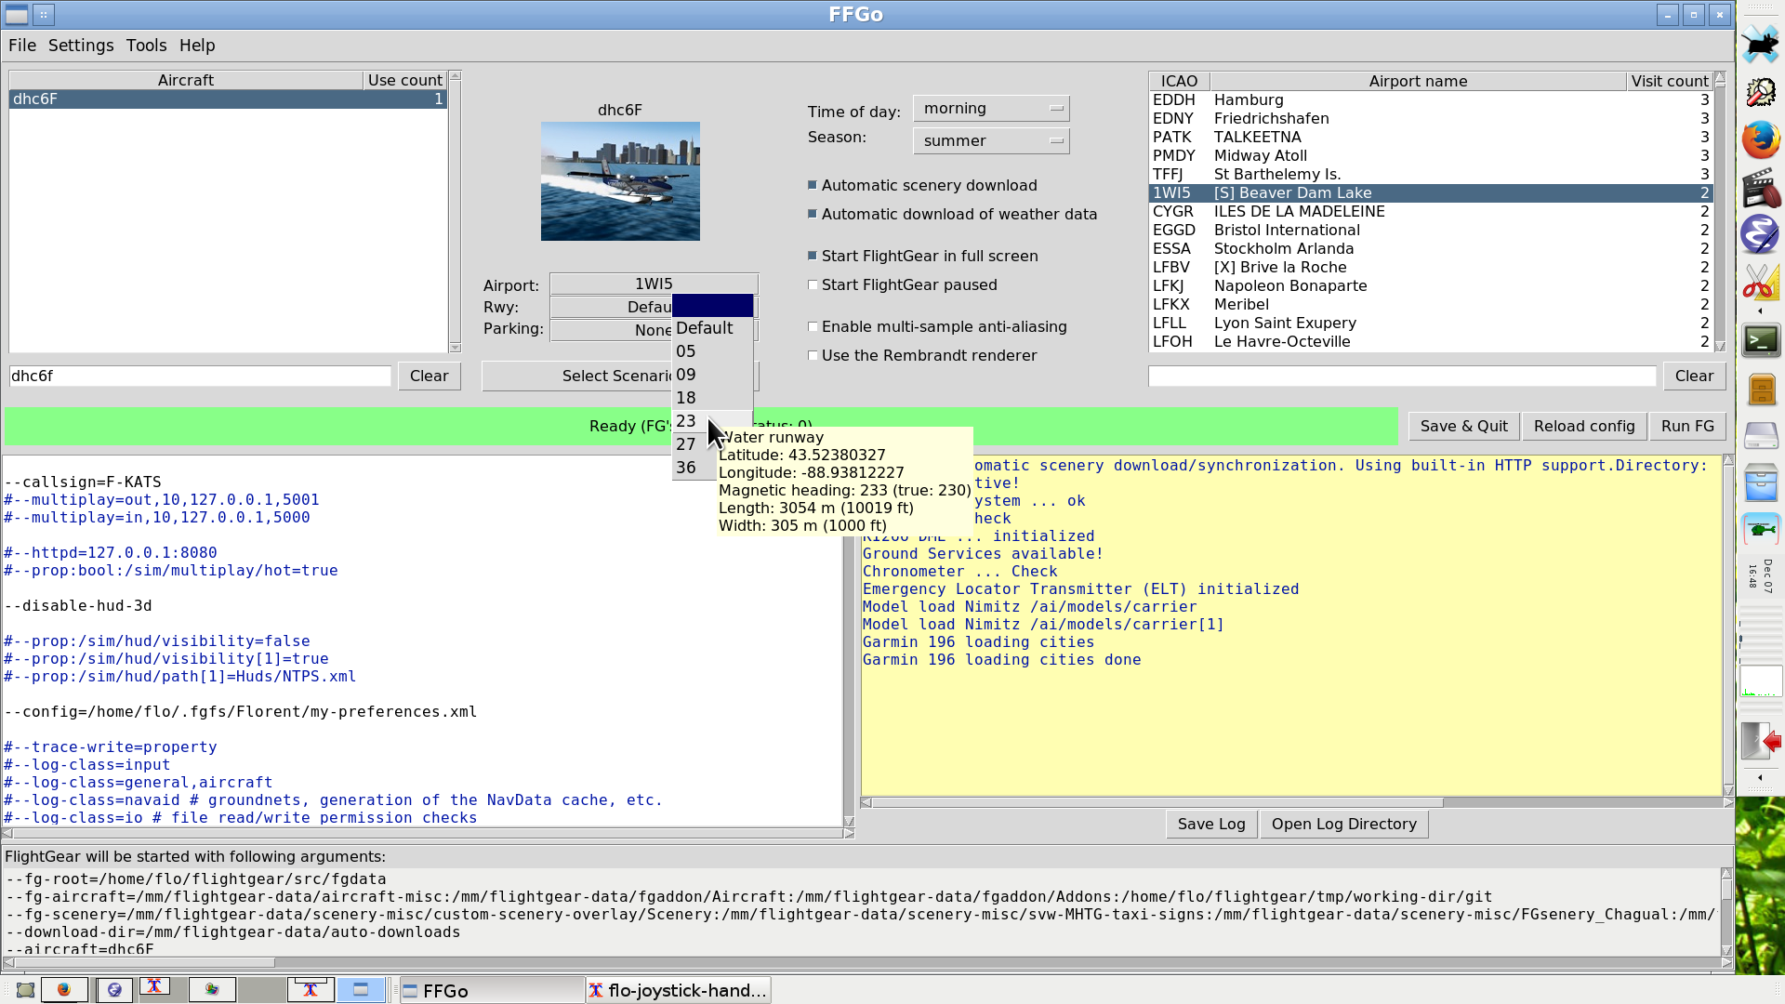
Task: Select EDDH Hamburg in the airport list
Action: (x=1431, y=99)
